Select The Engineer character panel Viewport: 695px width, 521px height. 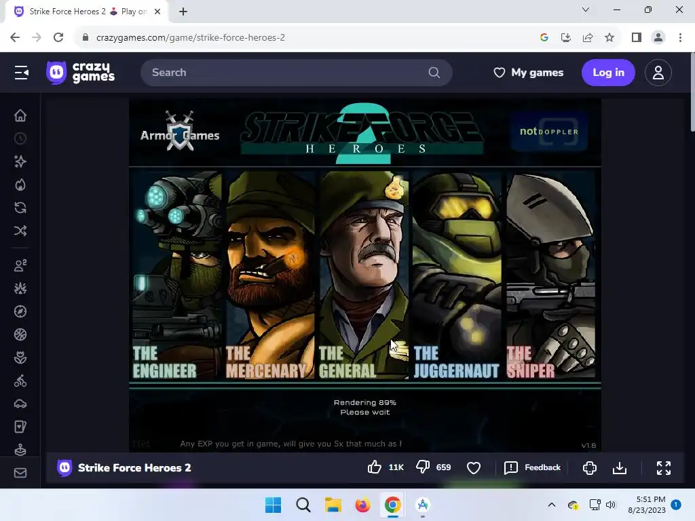coord(177,275)
